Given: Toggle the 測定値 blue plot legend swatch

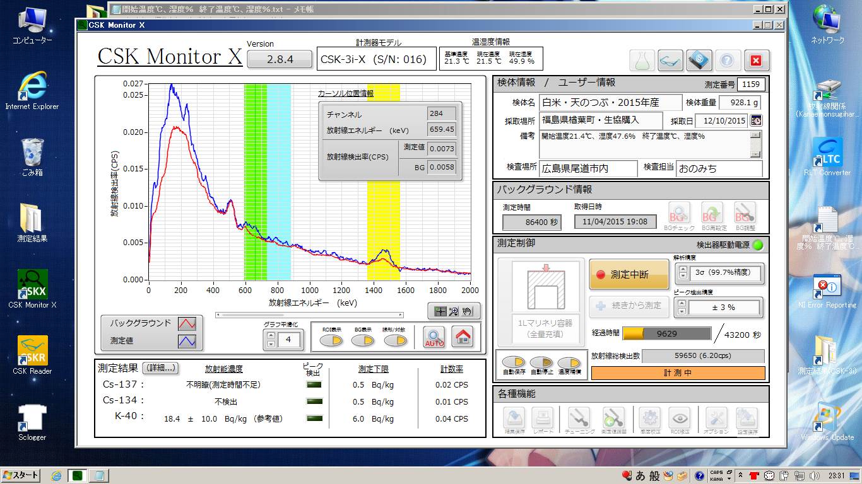Looking at the screenshot, I should tap(187, 341).
